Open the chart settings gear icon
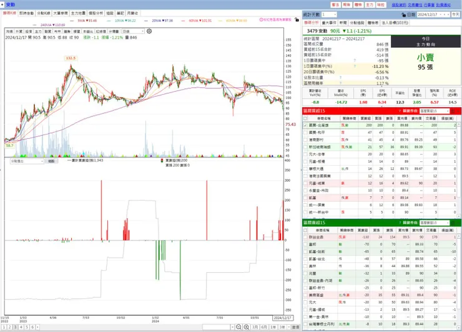The width and height of the screenshot is (462, 332). click(x=149, y=31)
